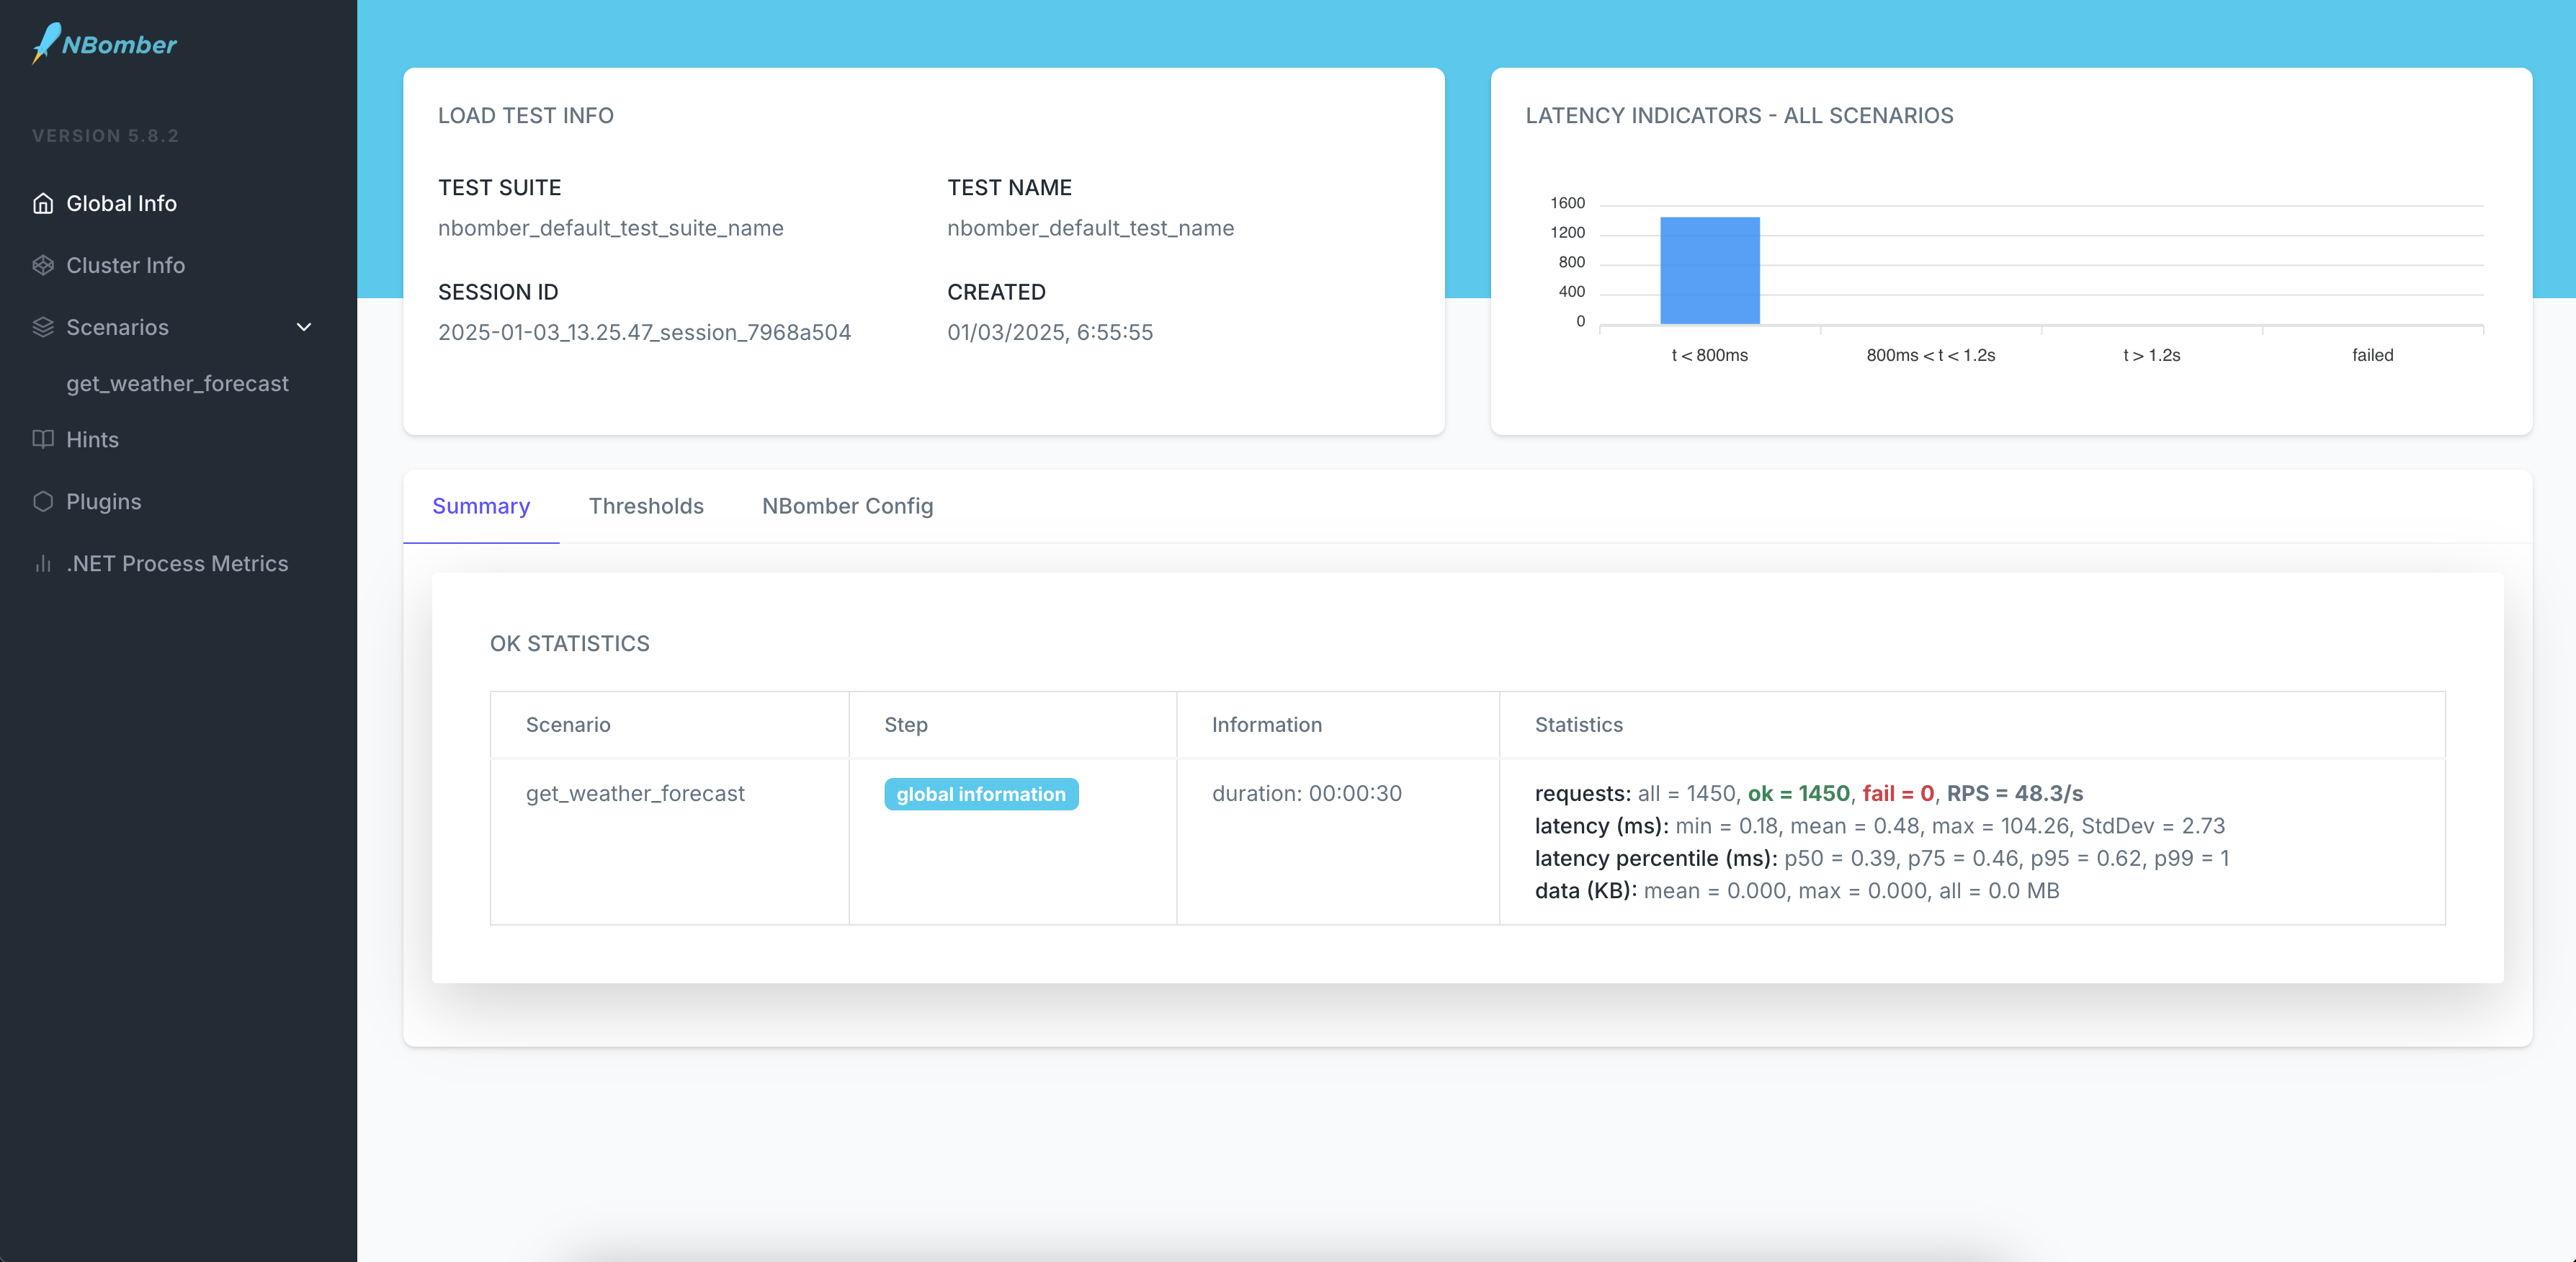Navigate to .NET Process Metrics icon
2576x1262 pixels.
tap(45, 562)
